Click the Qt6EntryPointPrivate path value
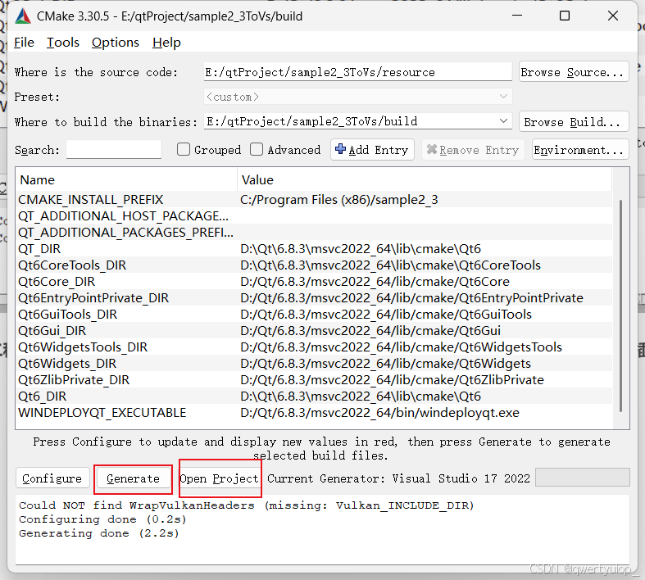 click(x=411, y=298)
